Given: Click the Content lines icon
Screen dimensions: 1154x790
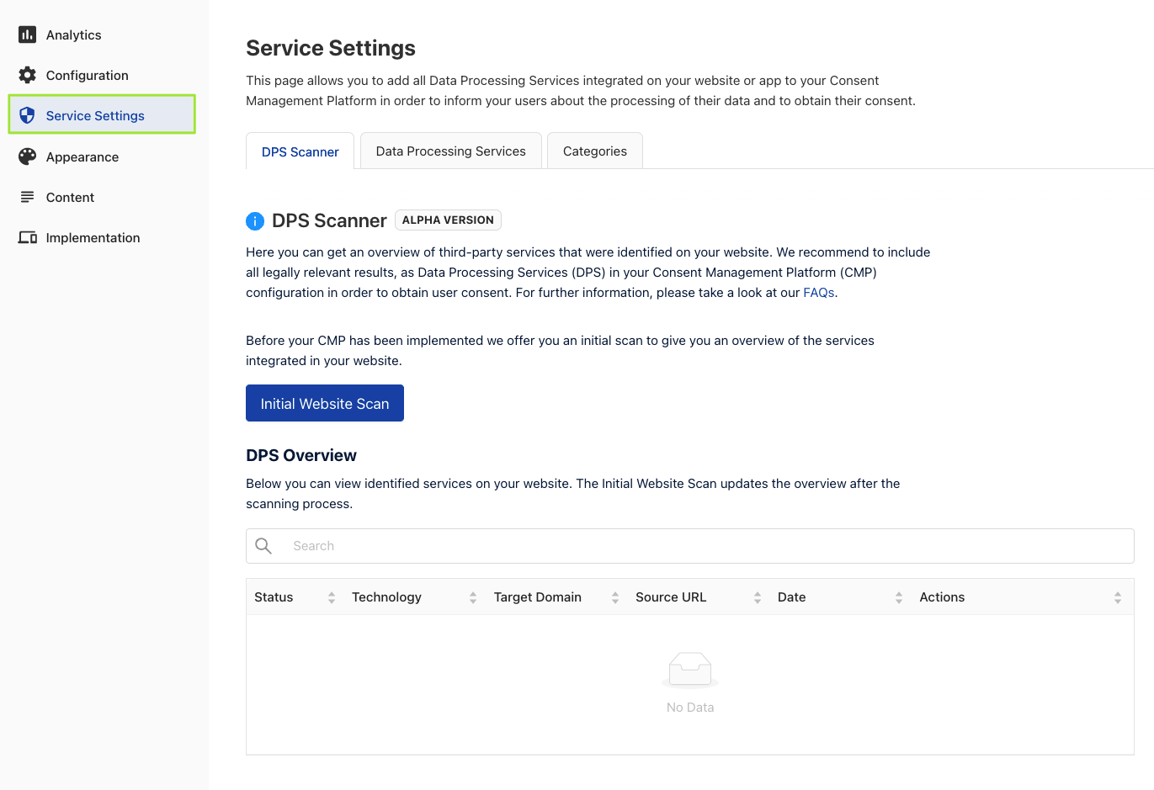Looking at the screenshot, I should point(27,197).
